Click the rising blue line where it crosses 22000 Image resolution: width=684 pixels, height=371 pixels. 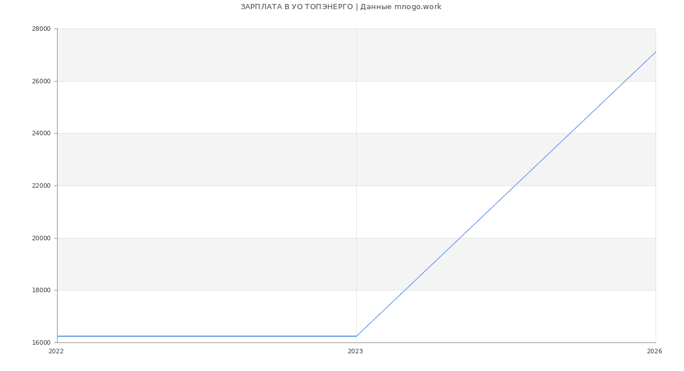click(x=515, y=185)
